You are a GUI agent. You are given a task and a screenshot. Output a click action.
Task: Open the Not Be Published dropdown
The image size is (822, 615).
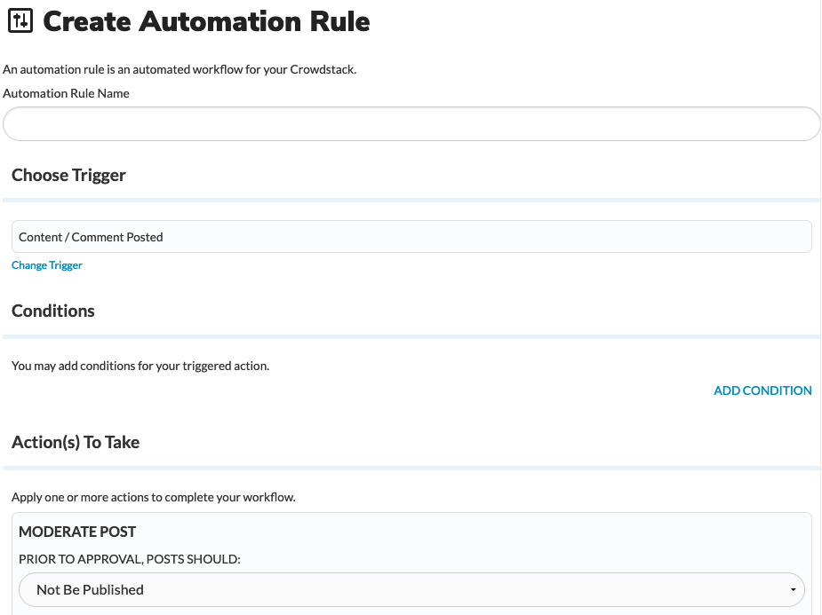pos(411,590)
